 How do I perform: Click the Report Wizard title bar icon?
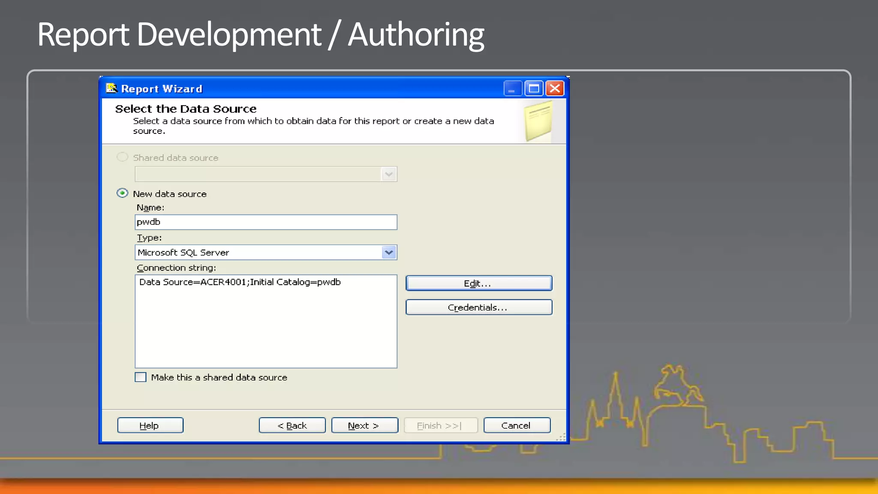111,88
